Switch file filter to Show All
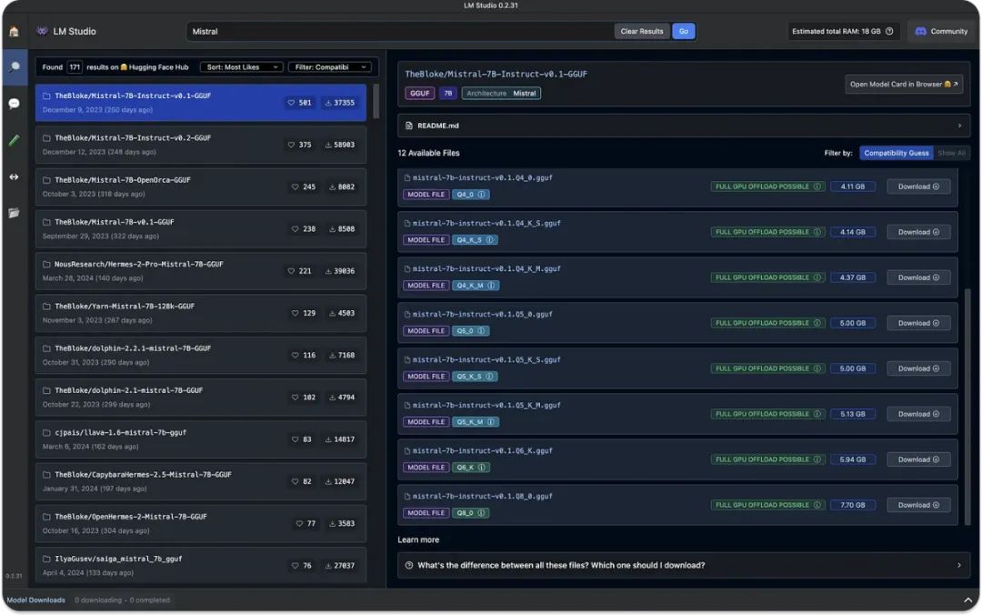The height and width of the screenshot is (615, 982). point(951,153)
